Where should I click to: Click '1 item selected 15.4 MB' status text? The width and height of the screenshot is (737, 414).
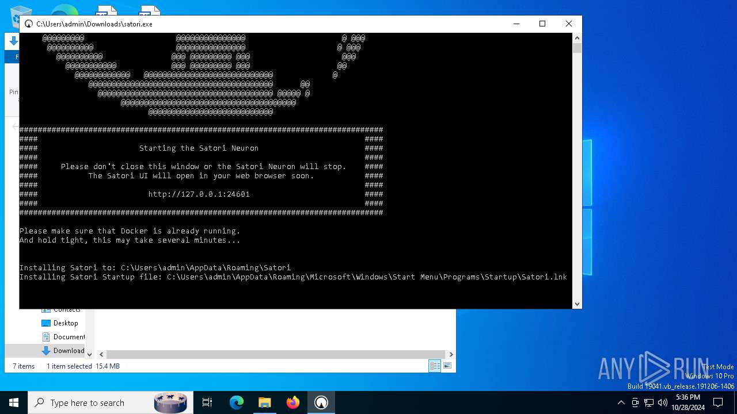[83, 366]
